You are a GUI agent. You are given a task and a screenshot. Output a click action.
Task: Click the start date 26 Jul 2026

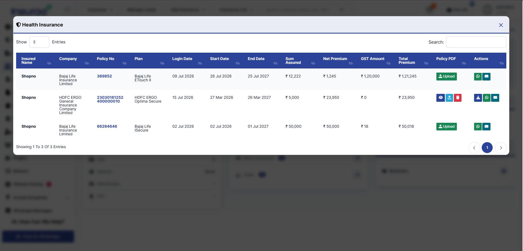tap(221, 76)
